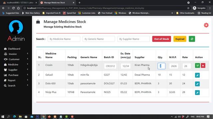This screenshot has width=213, height=119.
Task: Open a new browser tab
Action: (x=80, y=3)
